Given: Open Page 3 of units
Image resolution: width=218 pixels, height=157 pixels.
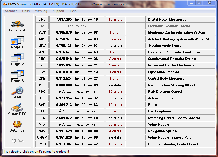Looking at the screenshot, I should coord(18,76).
